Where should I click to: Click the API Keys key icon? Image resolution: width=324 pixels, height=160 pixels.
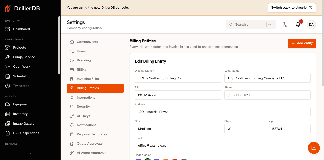[72, 116]
